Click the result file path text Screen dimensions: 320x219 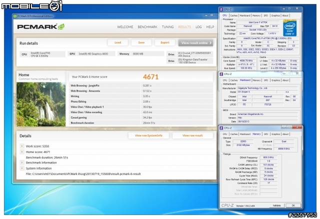click(x=83, y=174)
